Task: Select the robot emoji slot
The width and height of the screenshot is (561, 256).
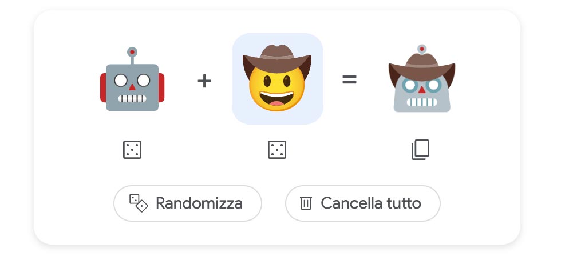Action: pyautogui.click(x=132, y=79)
